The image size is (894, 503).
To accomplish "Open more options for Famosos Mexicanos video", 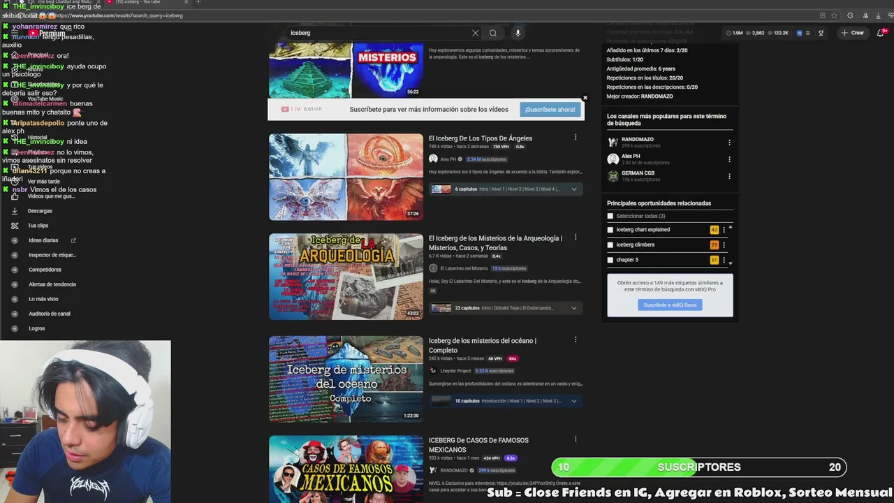I will tap(576, 439).
